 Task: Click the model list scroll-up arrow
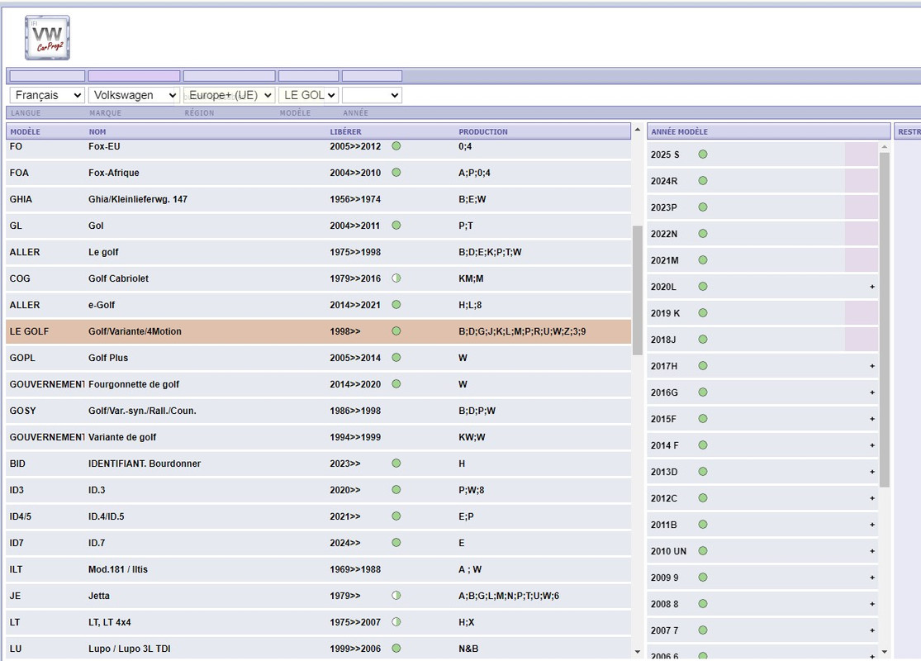tap(638, 129)
